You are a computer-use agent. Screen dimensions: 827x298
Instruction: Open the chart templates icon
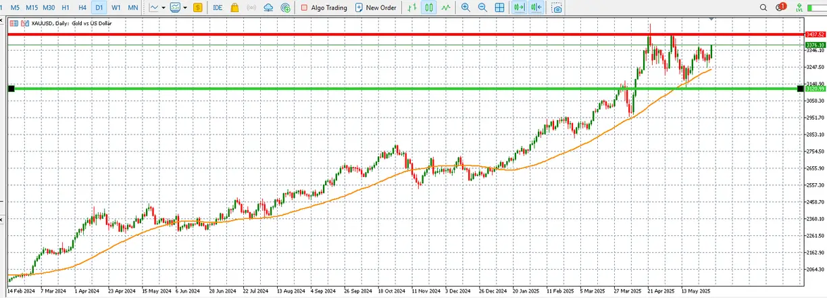[x=176, y=7]
